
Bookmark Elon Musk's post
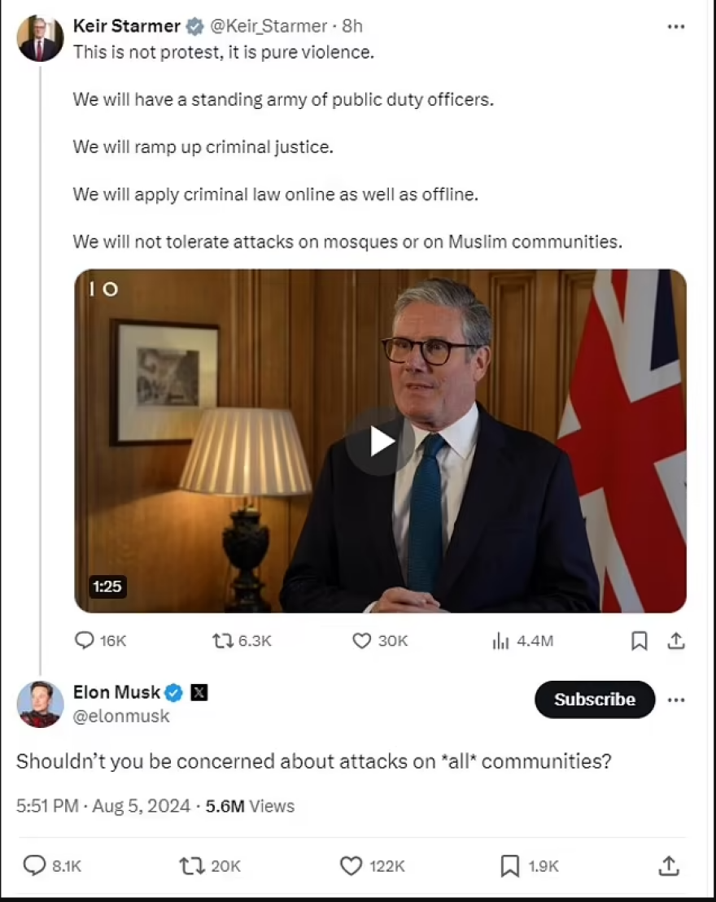click(x=509, y=865)
